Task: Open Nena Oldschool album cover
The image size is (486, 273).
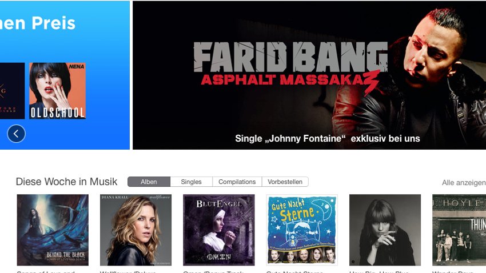Action: (57, 91)
